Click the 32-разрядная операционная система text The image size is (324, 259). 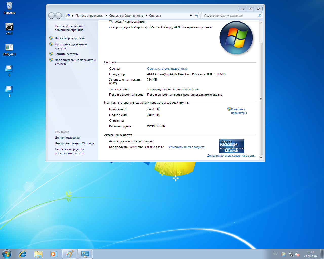click(x=173, y=89)
